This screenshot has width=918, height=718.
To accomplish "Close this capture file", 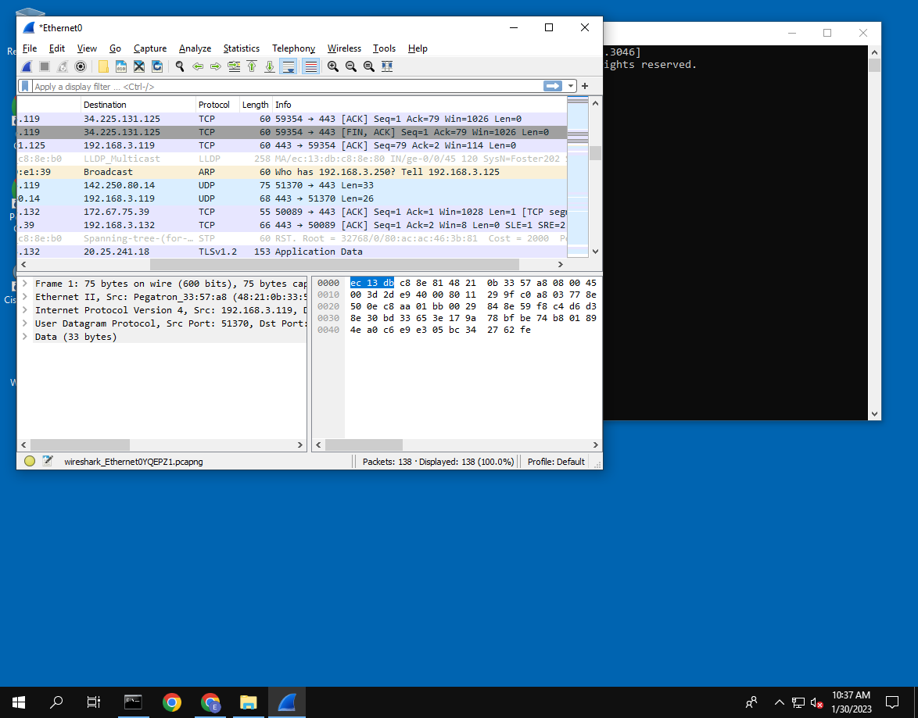I will click(139, 66).
